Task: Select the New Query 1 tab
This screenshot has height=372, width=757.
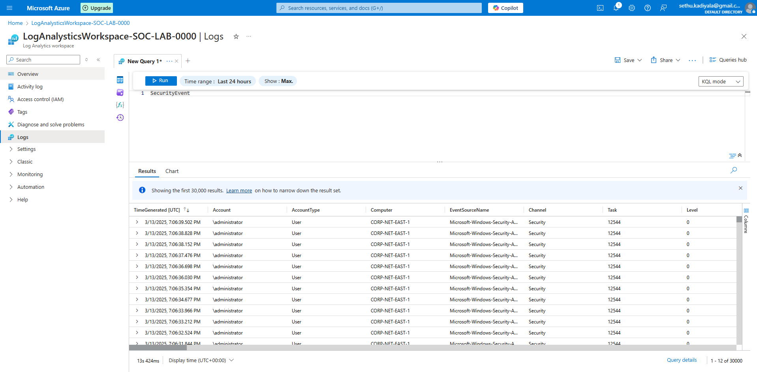Action: click(145, 61)
